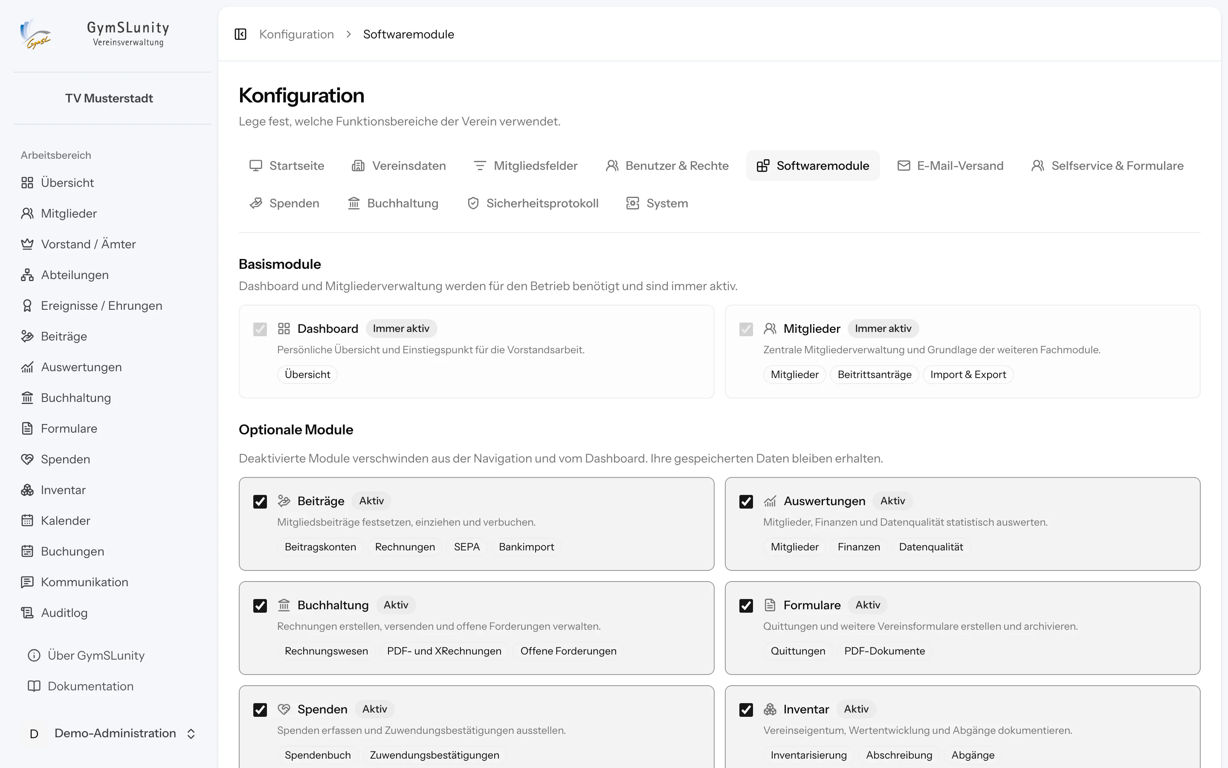Switch to the Benutzer & Rechte tab
Viewport: 1228px width, 768px height.
[x=667, y=166]
